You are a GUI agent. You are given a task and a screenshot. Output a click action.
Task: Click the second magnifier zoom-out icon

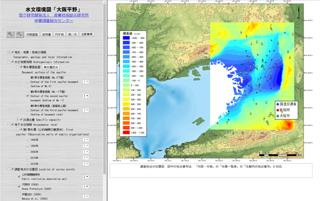click(x=19, y=34)
